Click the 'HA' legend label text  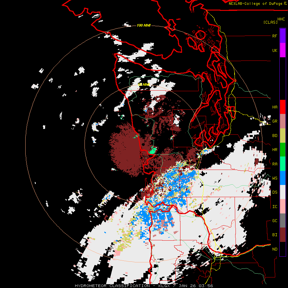tap(275, 107)
